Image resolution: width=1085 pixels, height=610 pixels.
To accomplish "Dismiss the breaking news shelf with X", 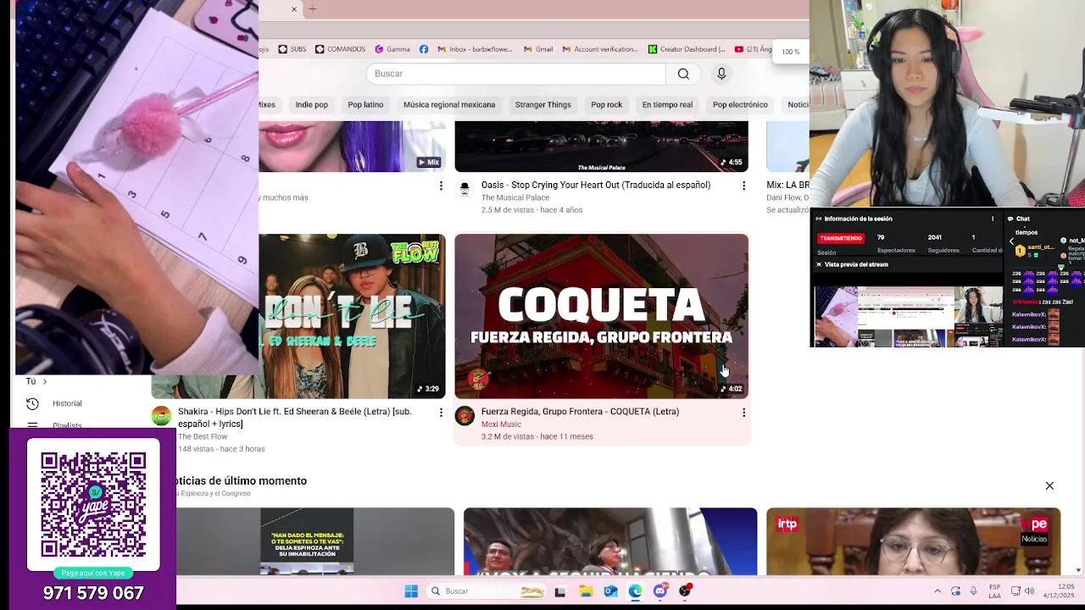I will [x=1049, y=485].
